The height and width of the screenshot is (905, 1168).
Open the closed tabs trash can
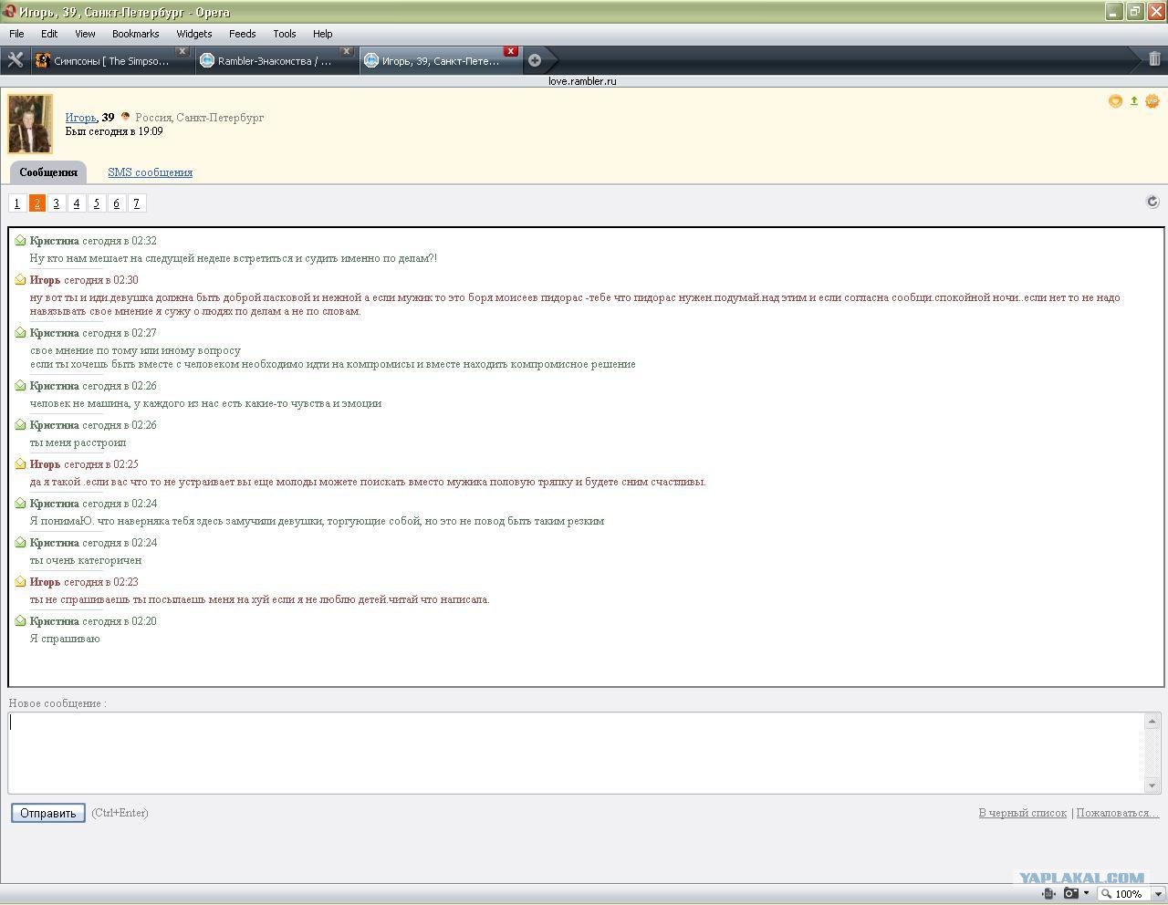1154,59
